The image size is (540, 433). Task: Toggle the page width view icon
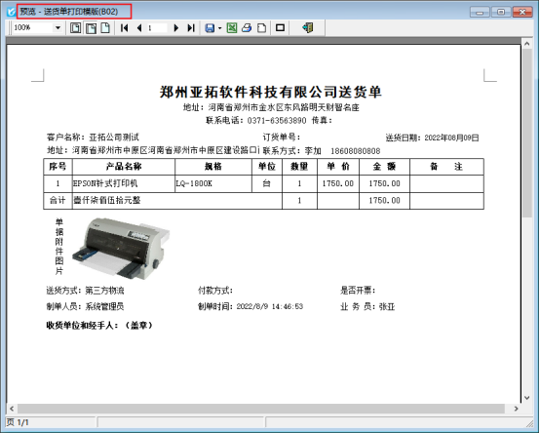click(91, 28)
